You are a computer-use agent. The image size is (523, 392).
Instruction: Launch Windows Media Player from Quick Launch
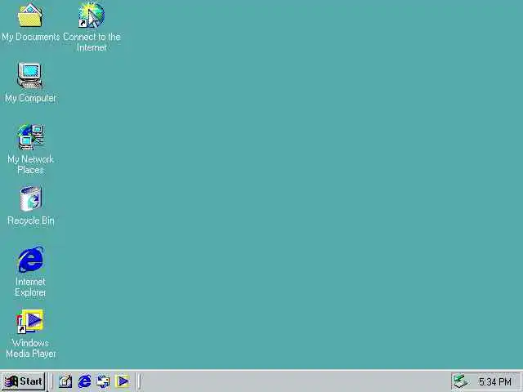point(122,381)
